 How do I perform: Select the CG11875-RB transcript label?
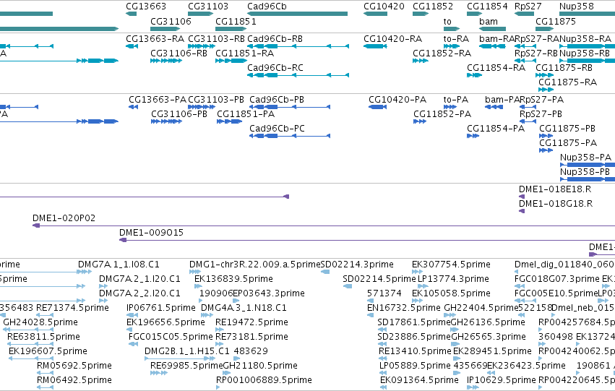pos(564,68)
